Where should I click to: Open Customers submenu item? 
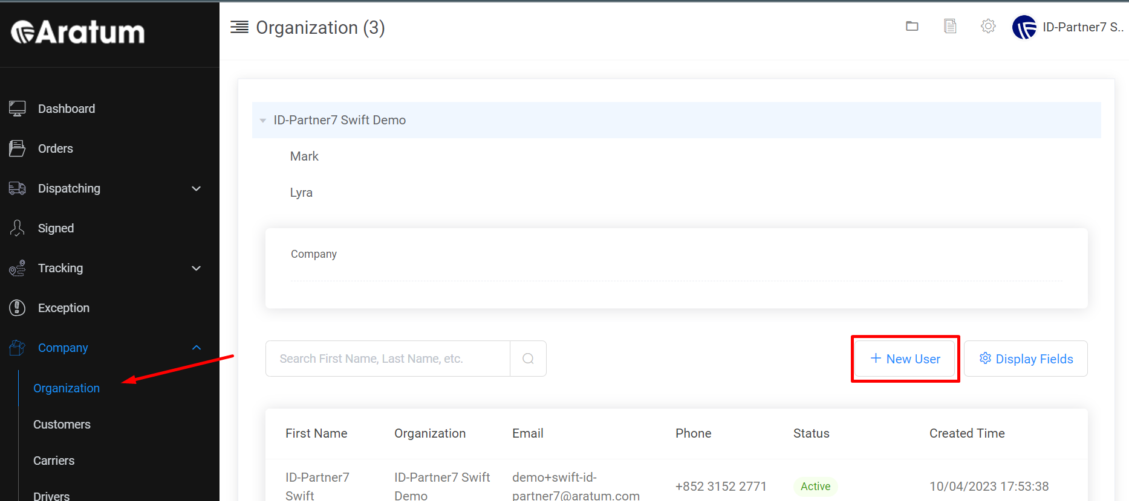62,424
